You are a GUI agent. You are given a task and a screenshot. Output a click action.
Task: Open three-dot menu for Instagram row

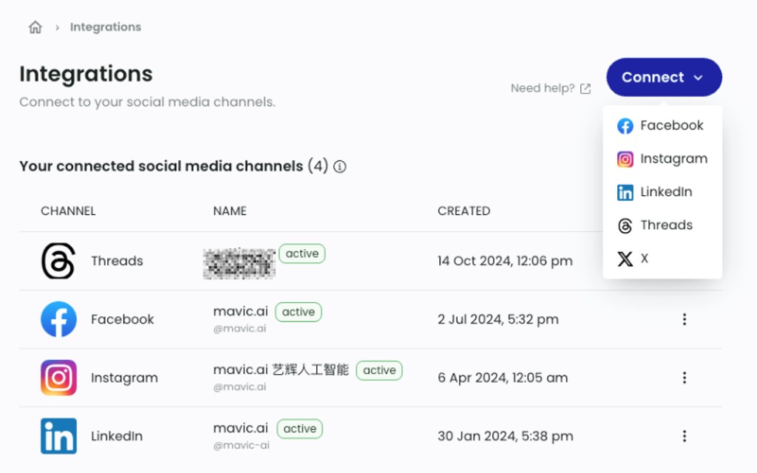click(685, 378)
